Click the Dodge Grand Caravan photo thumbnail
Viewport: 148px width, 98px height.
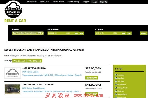pos(13,89)
